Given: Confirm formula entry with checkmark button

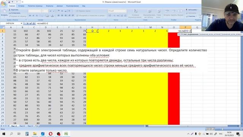Looking at the screenshot, I should pos(31,23).
